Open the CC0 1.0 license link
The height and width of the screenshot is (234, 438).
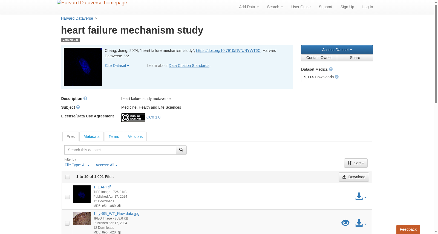pos(154,117)
